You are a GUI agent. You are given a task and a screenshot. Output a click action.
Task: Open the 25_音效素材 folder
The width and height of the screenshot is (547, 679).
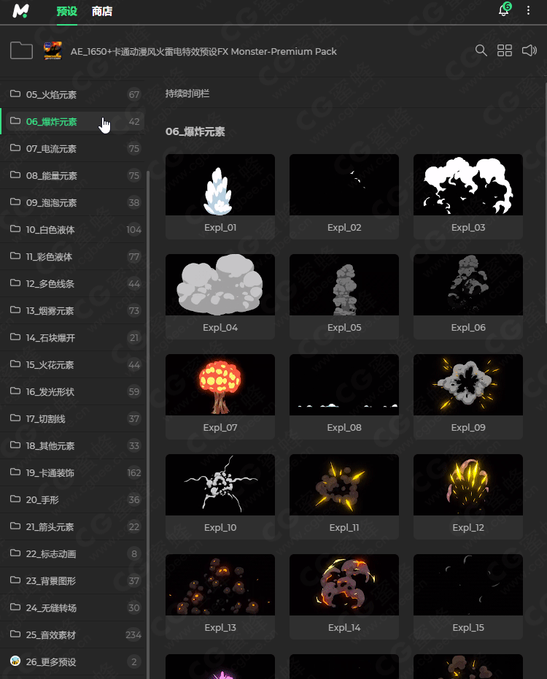pos(73,635)
